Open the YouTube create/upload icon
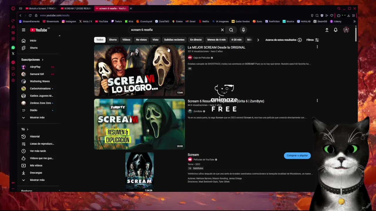 (x=327, y=30)
